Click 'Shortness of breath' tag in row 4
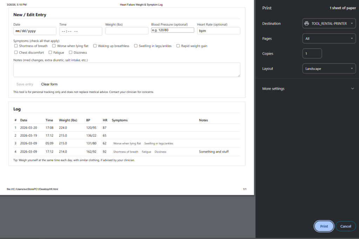 126,152
